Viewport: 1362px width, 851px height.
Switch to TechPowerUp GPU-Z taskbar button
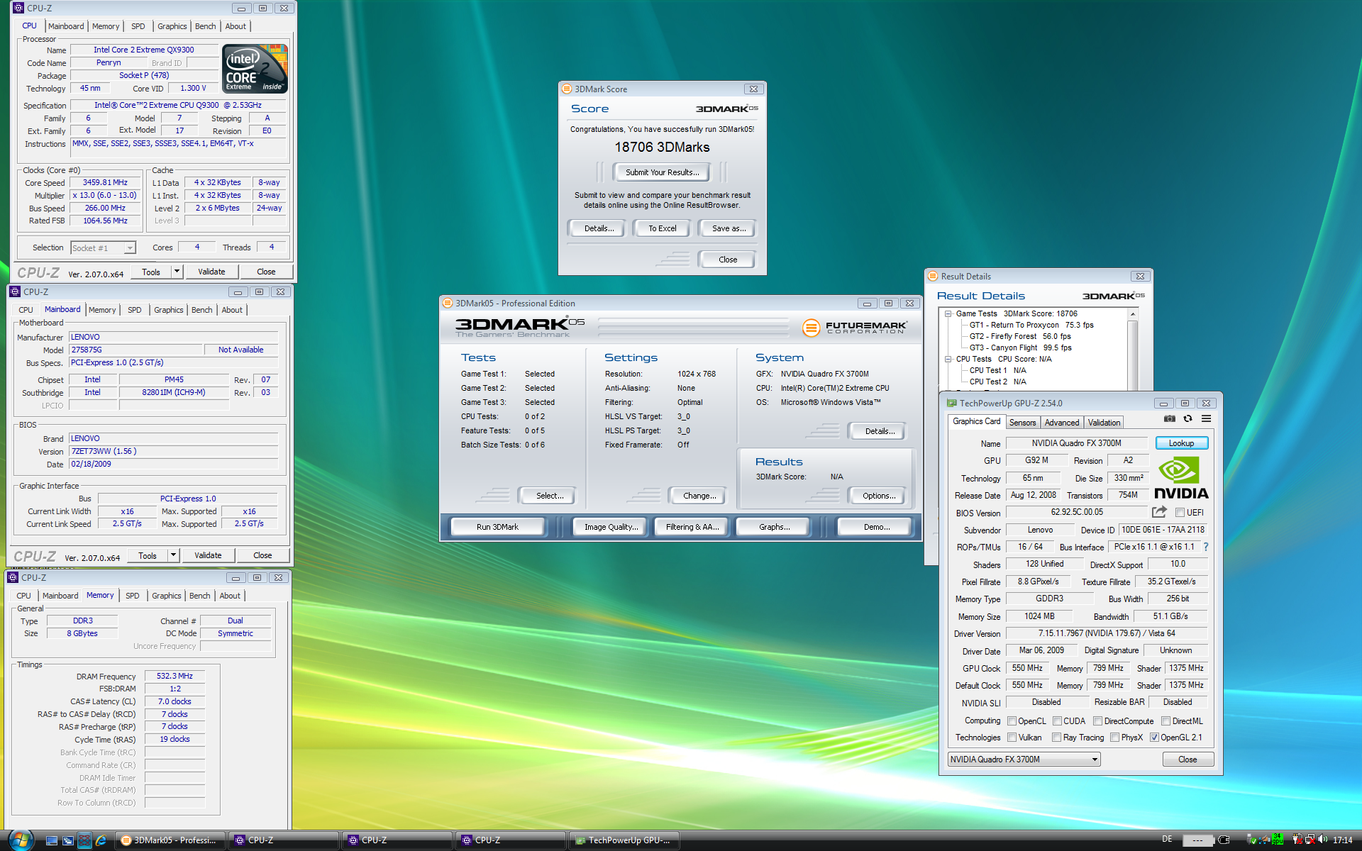624,840
